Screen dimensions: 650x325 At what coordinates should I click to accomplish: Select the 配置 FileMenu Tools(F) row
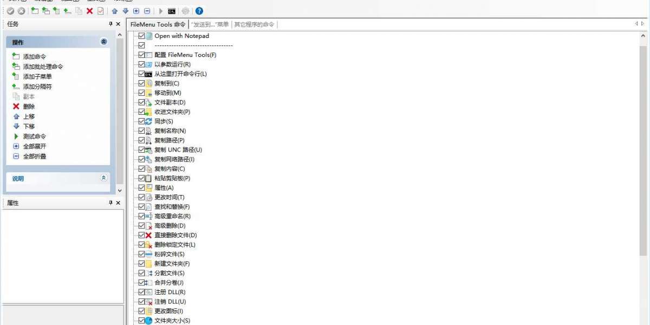(x=185, y=55)
